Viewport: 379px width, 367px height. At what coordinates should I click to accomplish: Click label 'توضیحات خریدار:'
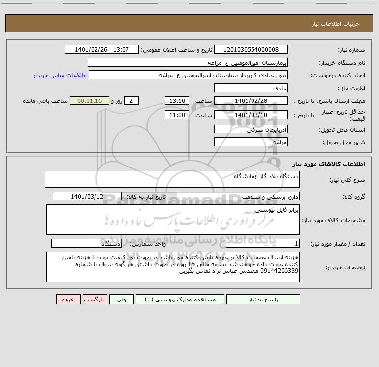346,267
